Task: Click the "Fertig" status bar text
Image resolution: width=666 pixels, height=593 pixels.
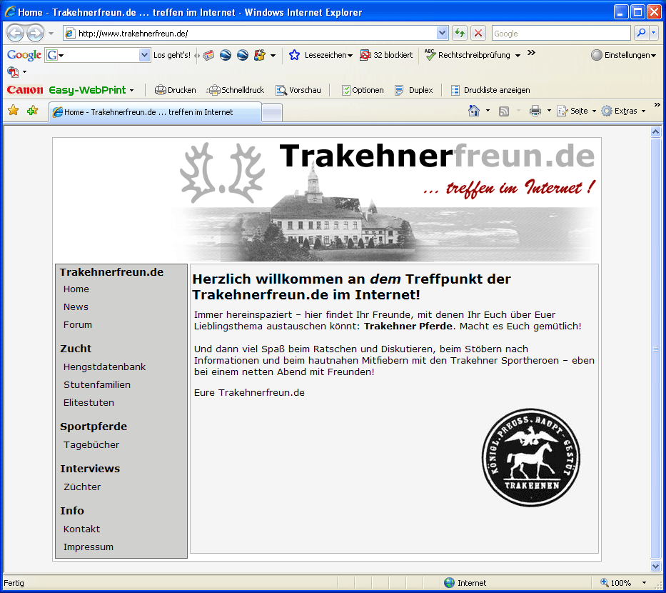Action: click(14, 583)
